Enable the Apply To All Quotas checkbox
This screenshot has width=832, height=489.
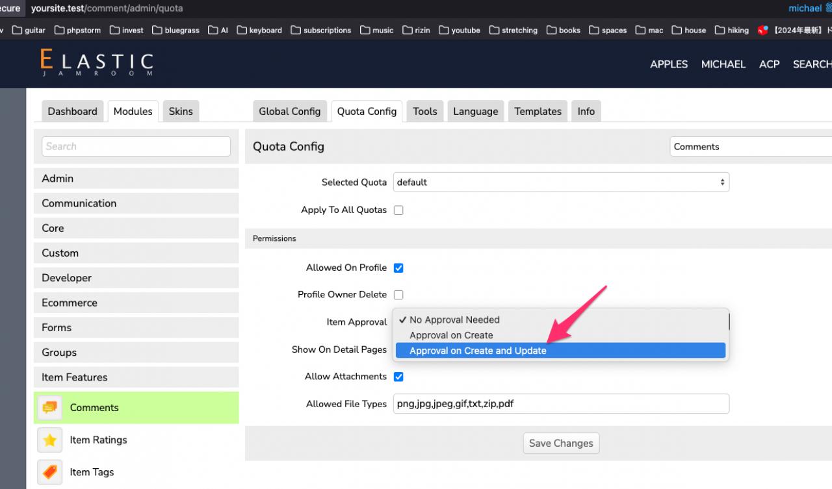(x=398, y=210)
